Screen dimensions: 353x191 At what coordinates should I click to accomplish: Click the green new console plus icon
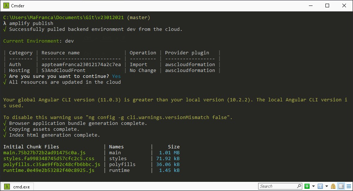tap(307, 186)
